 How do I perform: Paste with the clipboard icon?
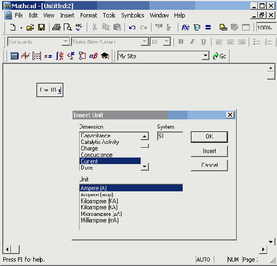(117, 27)
